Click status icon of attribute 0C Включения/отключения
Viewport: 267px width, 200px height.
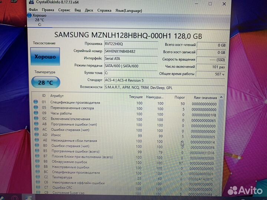[x=36, y=118]
